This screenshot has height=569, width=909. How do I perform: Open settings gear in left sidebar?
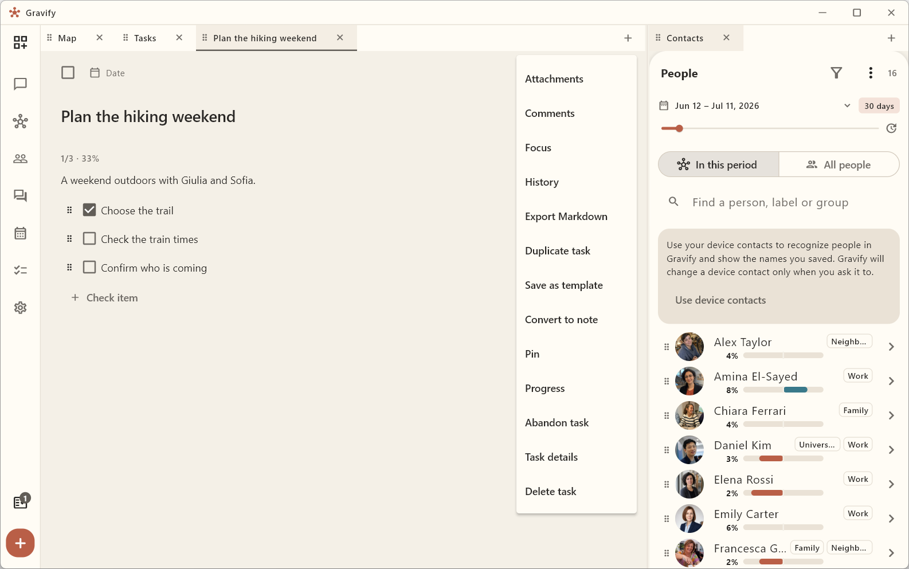pyautogui.click(x=20, y=308)
